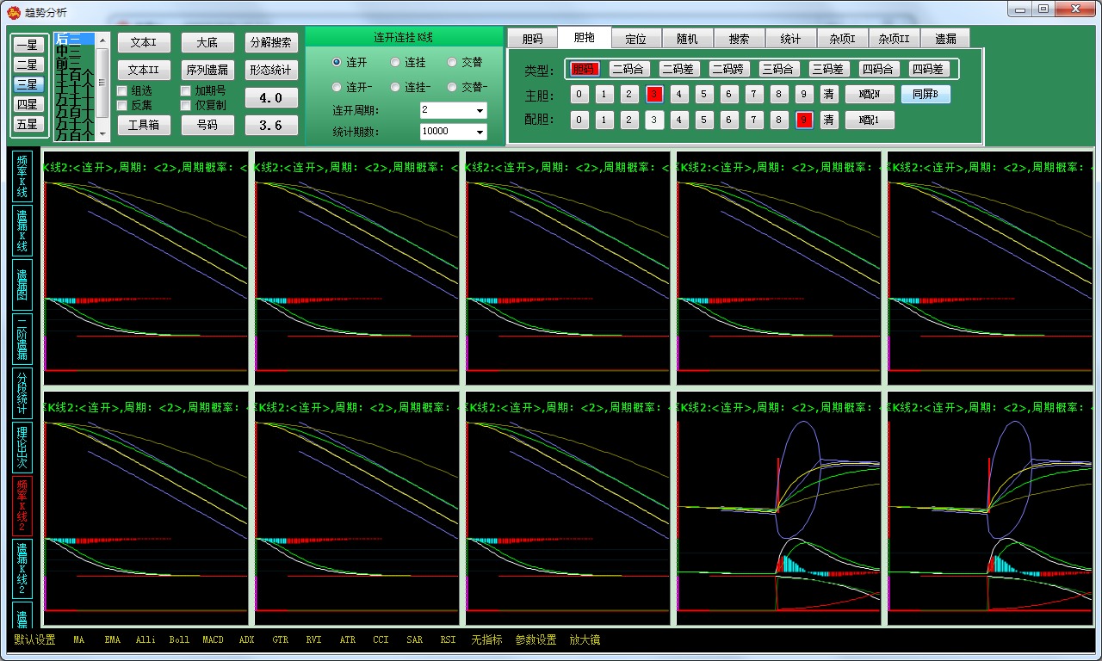Click the 分解搜索 button
Viewport: 1102px width, 661px height.
pos(271,42)
